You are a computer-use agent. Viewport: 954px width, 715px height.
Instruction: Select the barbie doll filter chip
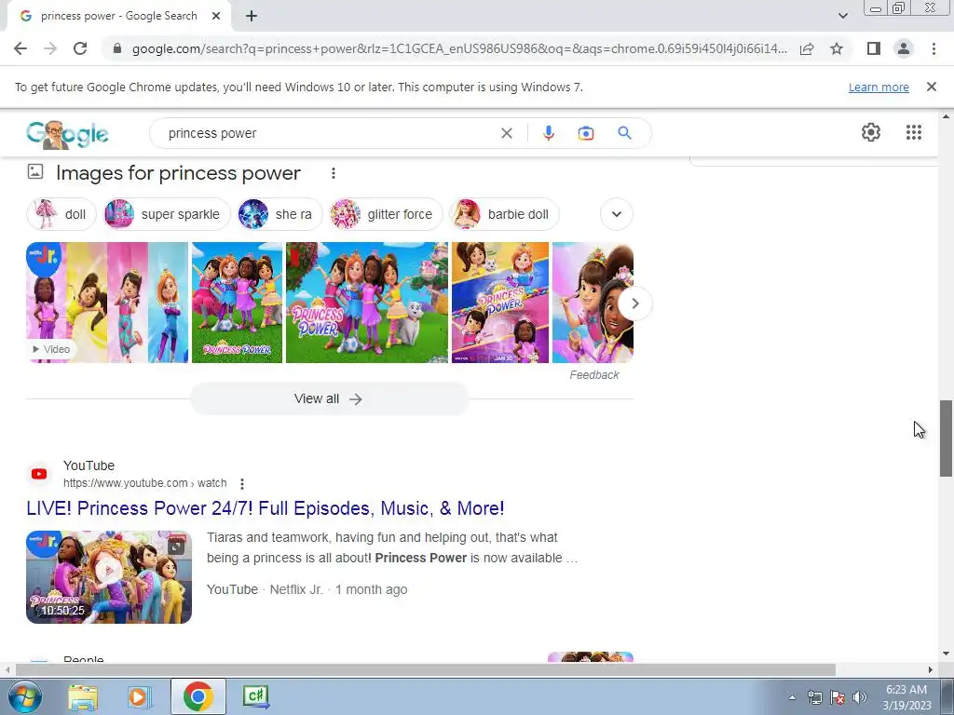click(x=504, y=214)
